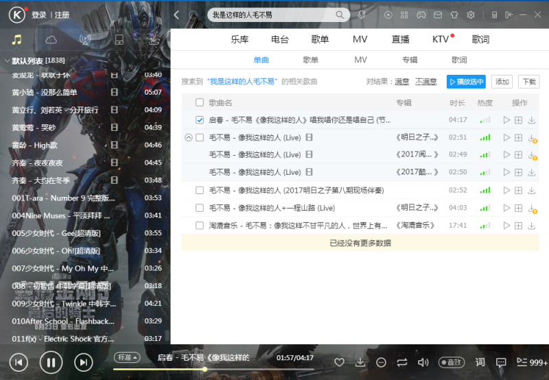The image size is (549, 380).
Task: Open the cloud music tab icon
Action: click(x=51, y=40)
